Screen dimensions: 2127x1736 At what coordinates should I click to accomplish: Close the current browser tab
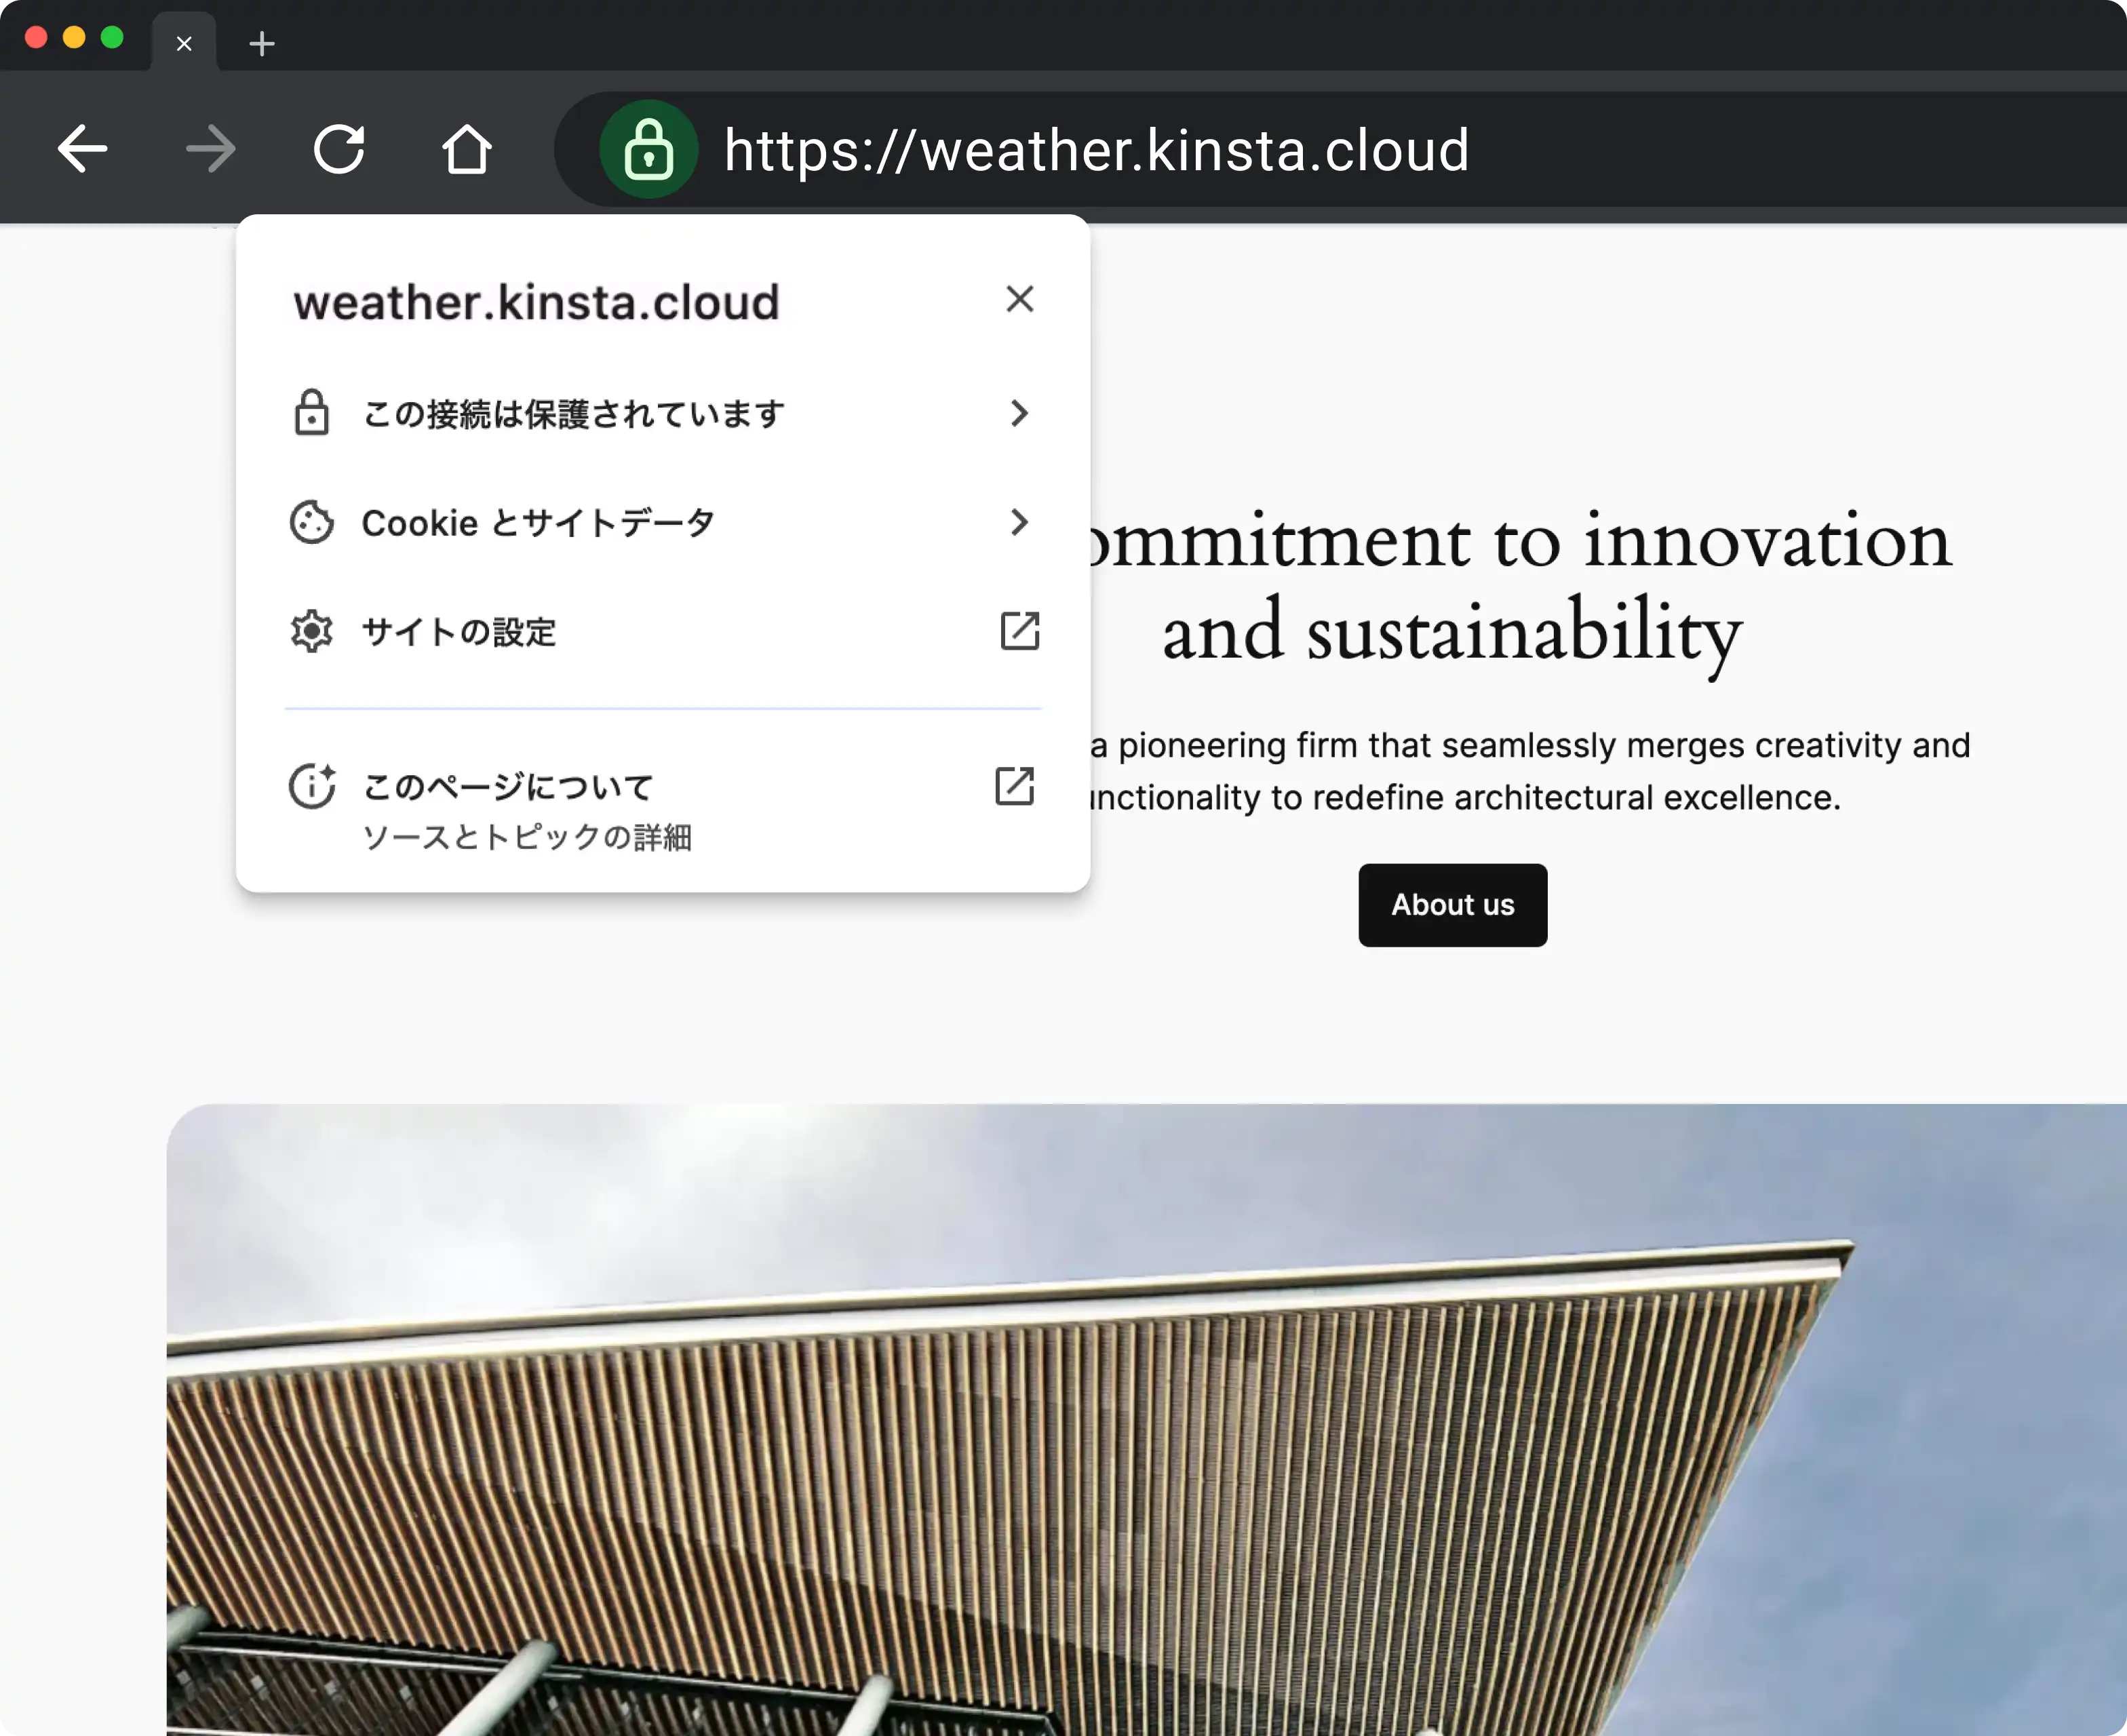tap(184, 44)
